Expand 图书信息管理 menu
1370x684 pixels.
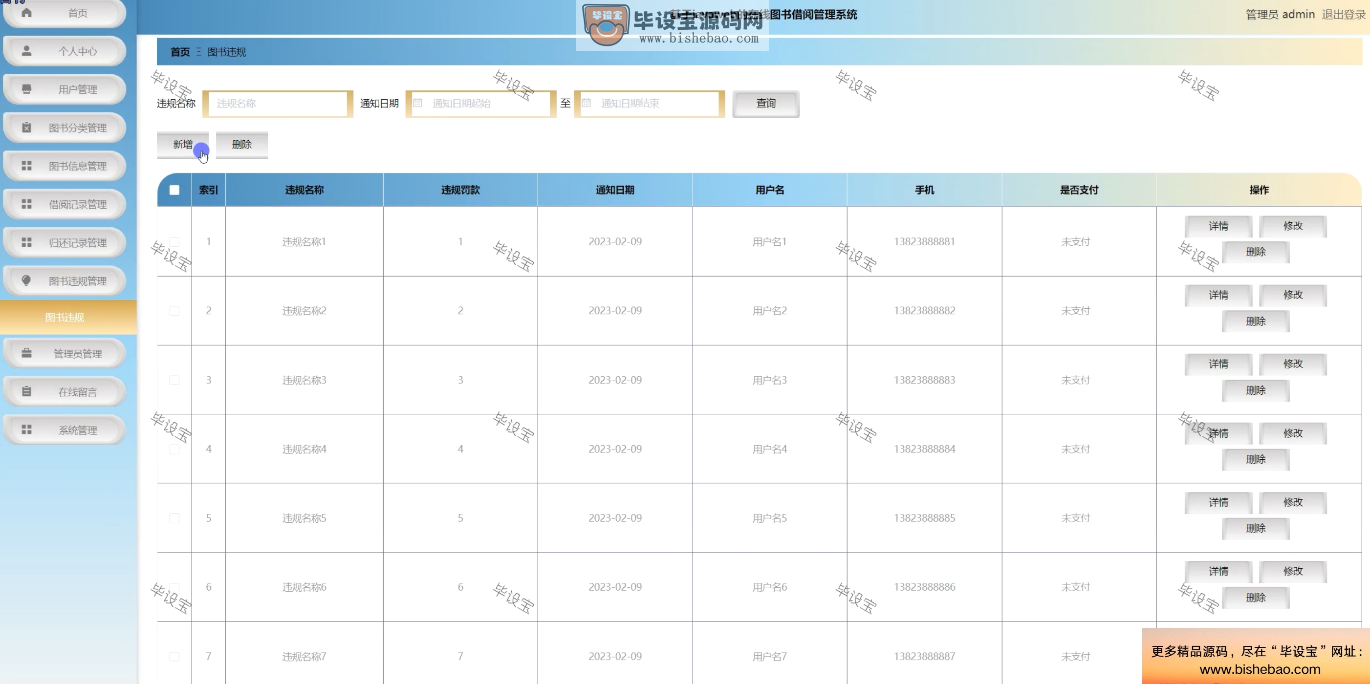(65, 166)
